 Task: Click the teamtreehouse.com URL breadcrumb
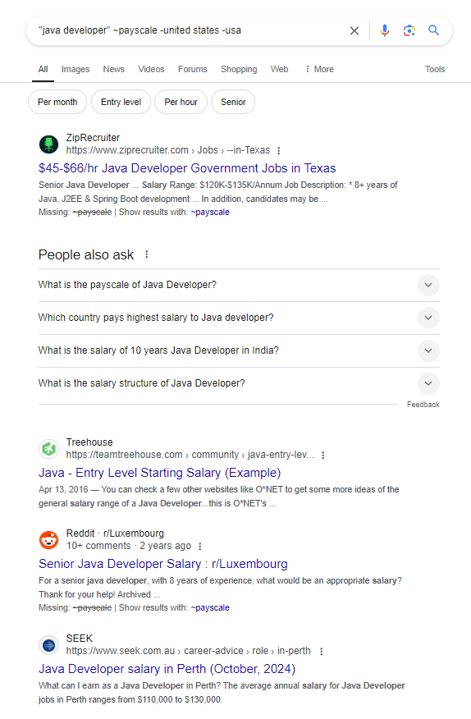pyautogui.click(x=190, y=455)
